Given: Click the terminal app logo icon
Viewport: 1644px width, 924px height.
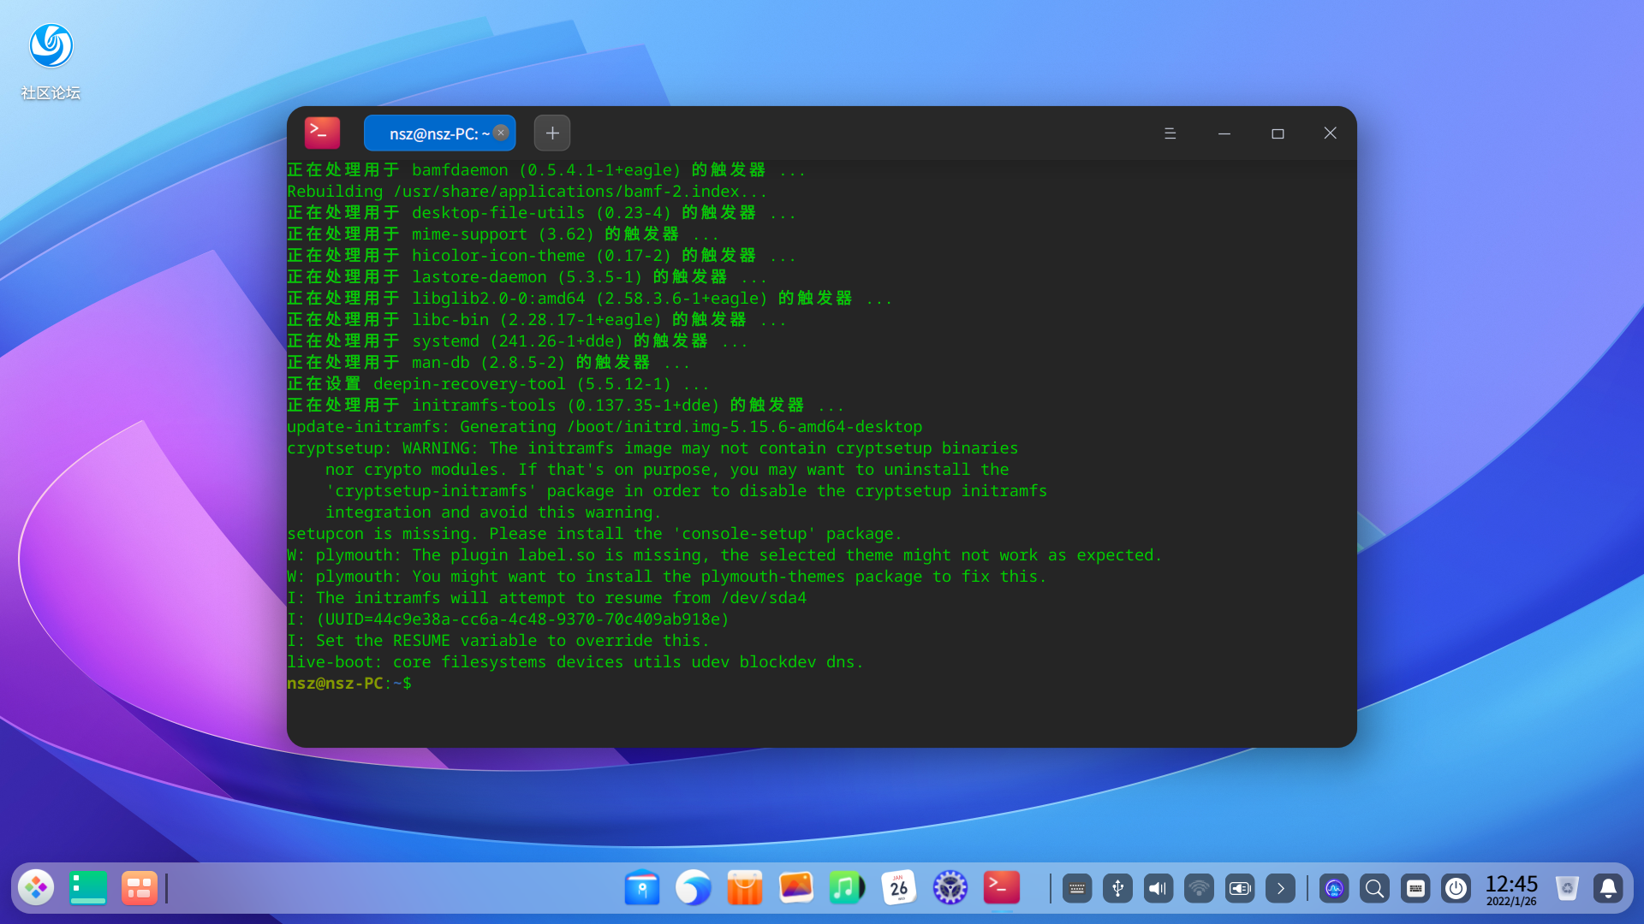Looking at the screenshot, I should (322, 133).
